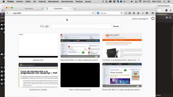Bookmark this page with star icon
This screenshot has height=97, width=173.
coord(126,13)
